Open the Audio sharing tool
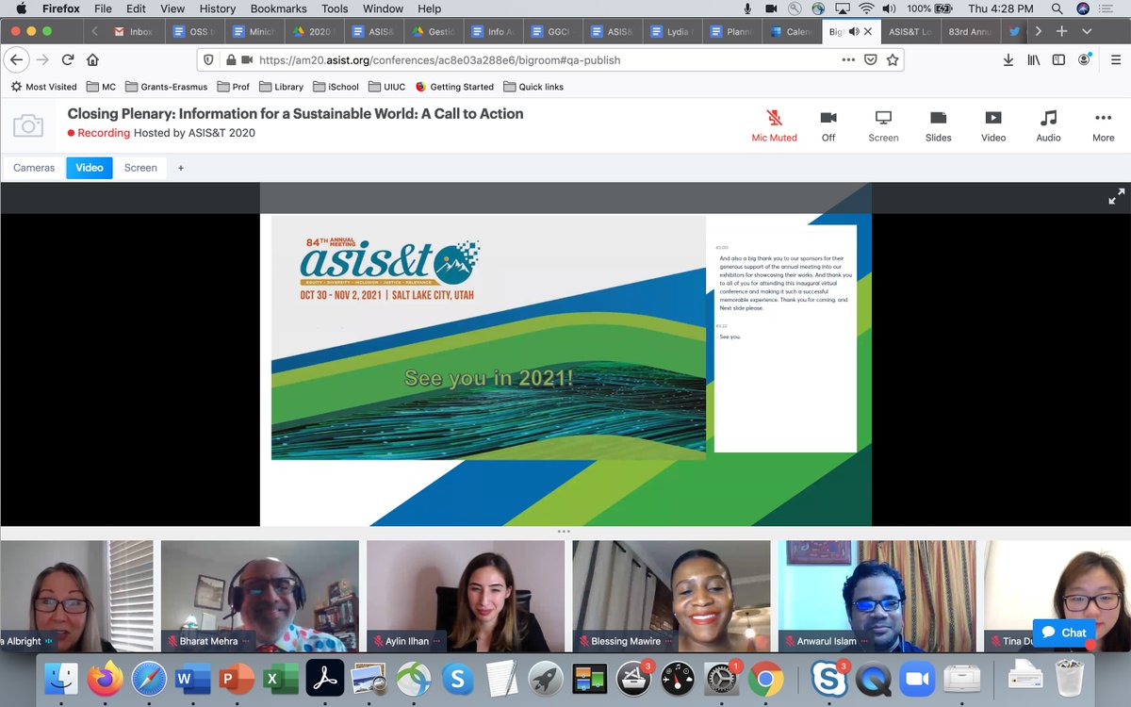This screenshot has width=1131, height=707. [x=1048, y=125]
